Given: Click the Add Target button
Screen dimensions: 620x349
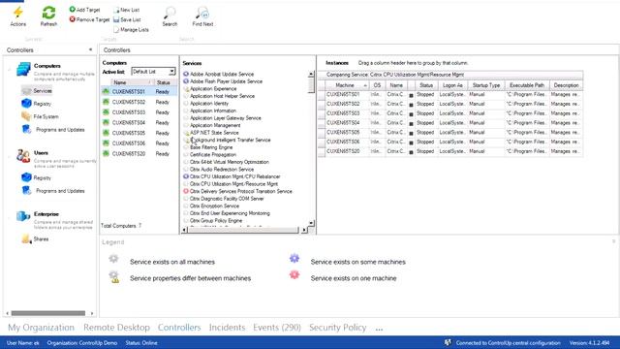Looking at the screenshot, I should tap(84, 10).
